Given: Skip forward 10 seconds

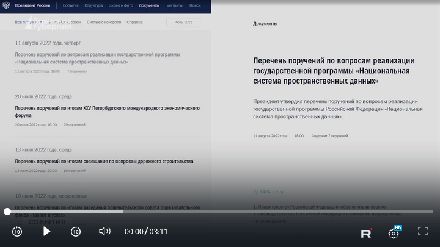Looking at the screenshot, I should [76, 231].
